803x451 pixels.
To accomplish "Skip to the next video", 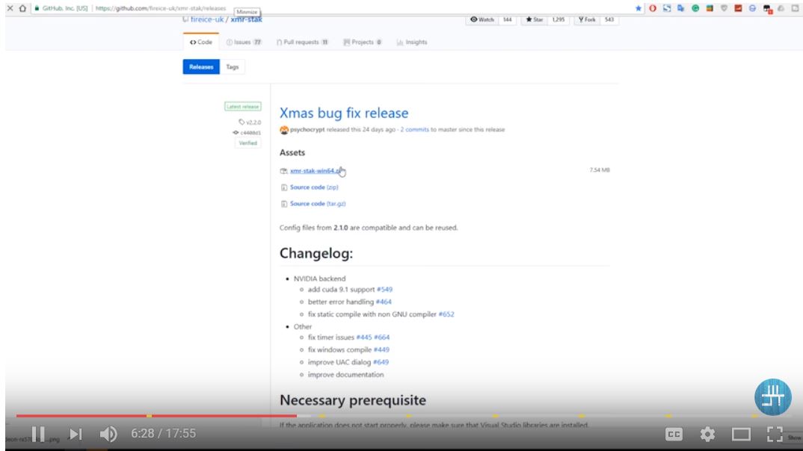I will [x=76, y=434].
